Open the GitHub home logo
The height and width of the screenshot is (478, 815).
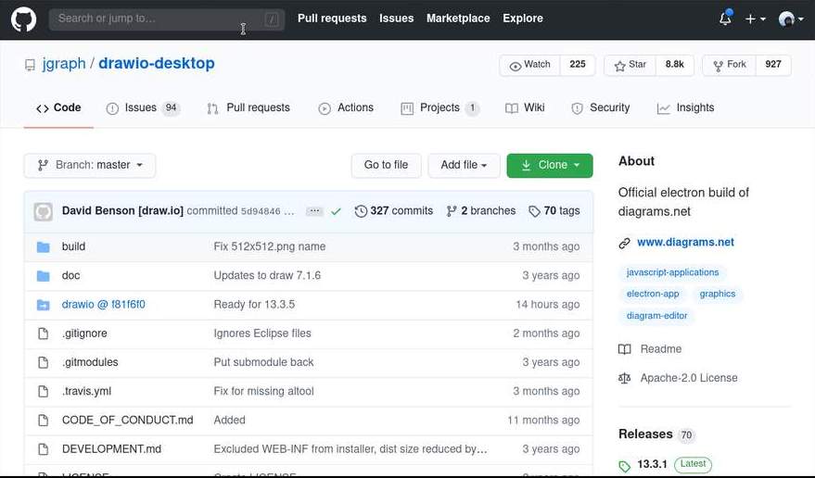coord(23,19)
